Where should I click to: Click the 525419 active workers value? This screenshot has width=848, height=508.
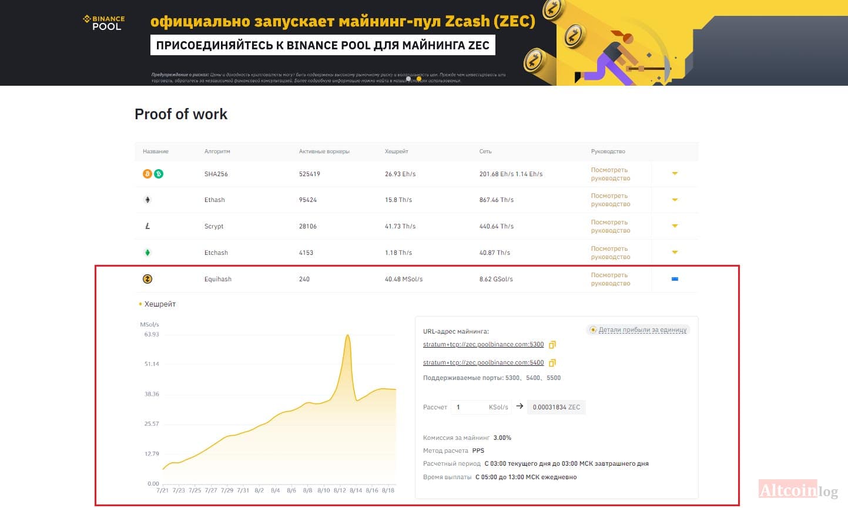[310, 174]
